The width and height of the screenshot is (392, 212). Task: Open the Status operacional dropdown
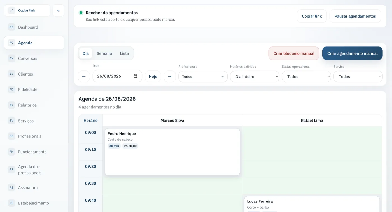coord(306,77)
